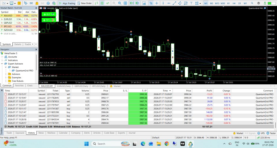This screenshot has width=277, height=148.
Task: Switch to M5 timeframe
Action: coord(212,3)
